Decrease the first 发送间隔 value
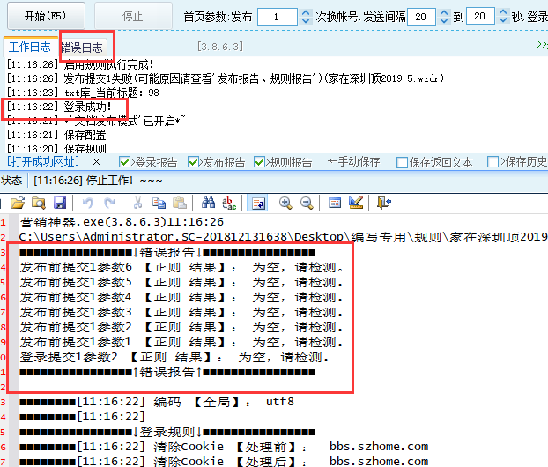The width and height of the screenshot is (548, 467). point(444,20)
